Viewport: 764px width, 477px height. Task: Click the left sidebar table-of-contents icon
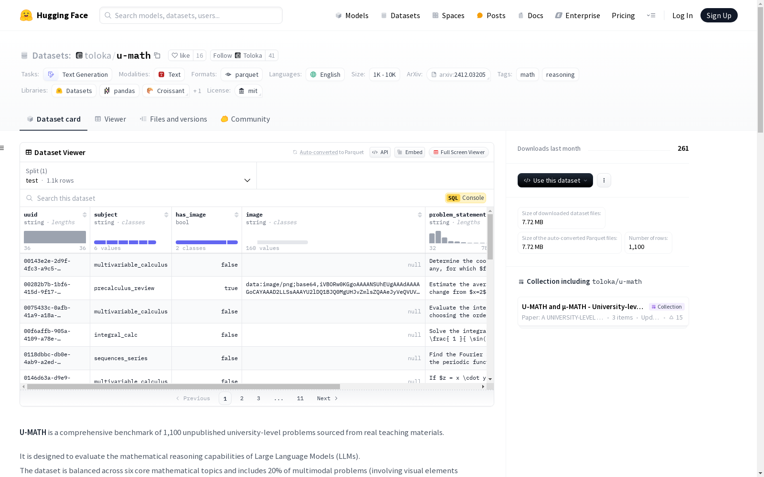[2, 148]
